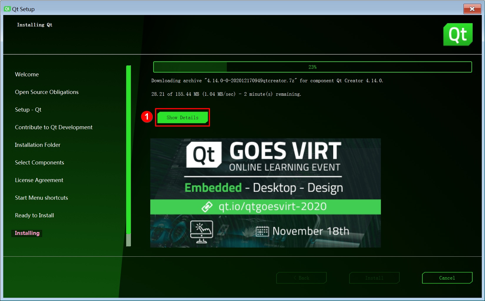Select the Installation Folder step
Image resolution: width=485 pixels, height=301 pixels.
[x=38, y=145]
